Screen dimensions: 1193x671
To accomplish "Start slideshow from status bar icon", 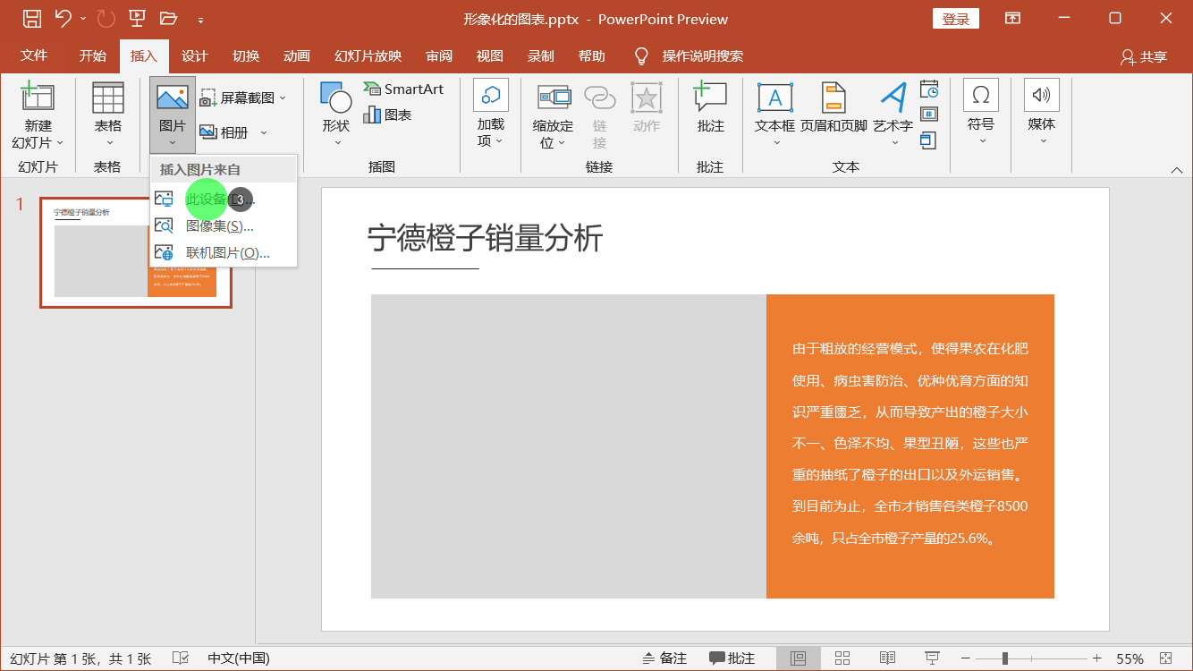I will tap(932, 658).
